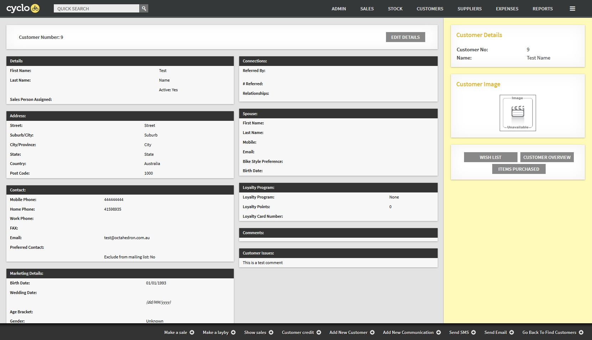This screenshot has width=592, height=340.
Task: Open the customer's Wish List
Action: tap(490, 157)
